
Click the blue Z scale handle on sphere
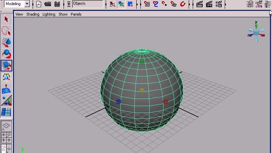coord(118,102)
